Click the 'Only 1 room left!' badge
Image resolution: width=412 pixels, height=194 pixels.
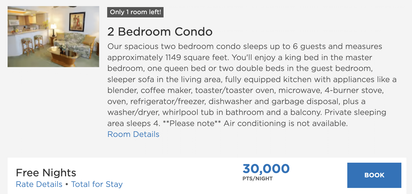[x=135, y=12]
